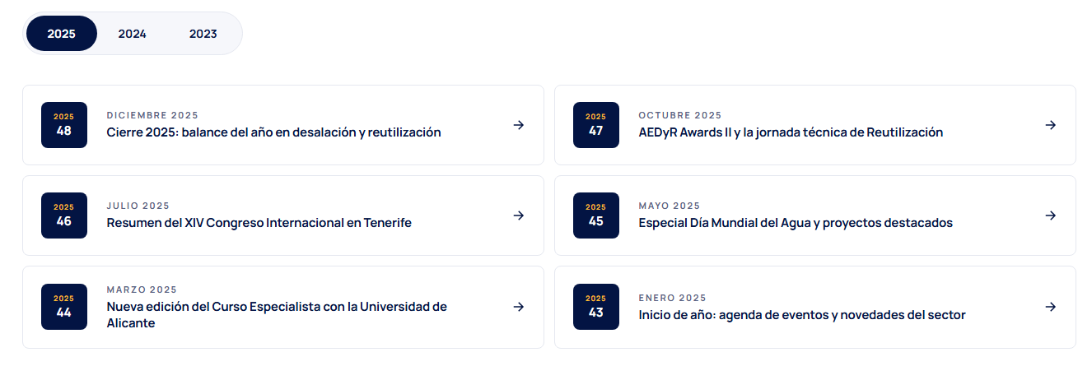
Task: Select the active 2025 year tab
Action: (x=62, y=34)
